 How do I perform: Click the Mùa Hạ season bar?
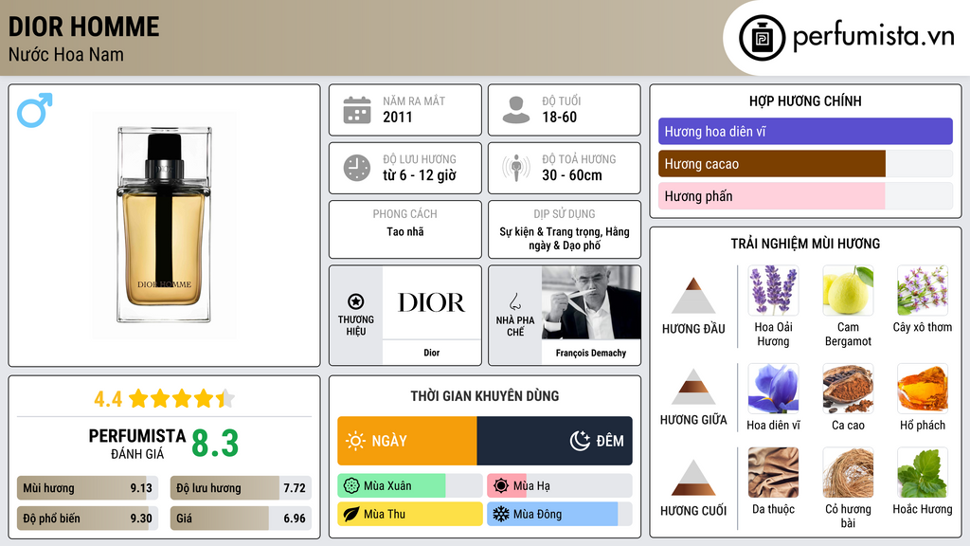point(560,486)
